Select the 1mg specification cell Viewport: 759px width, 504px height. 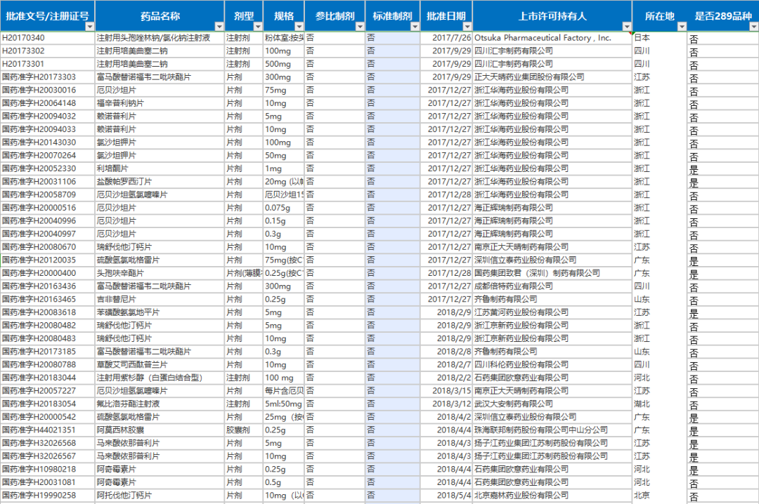(x=284, y=168)
